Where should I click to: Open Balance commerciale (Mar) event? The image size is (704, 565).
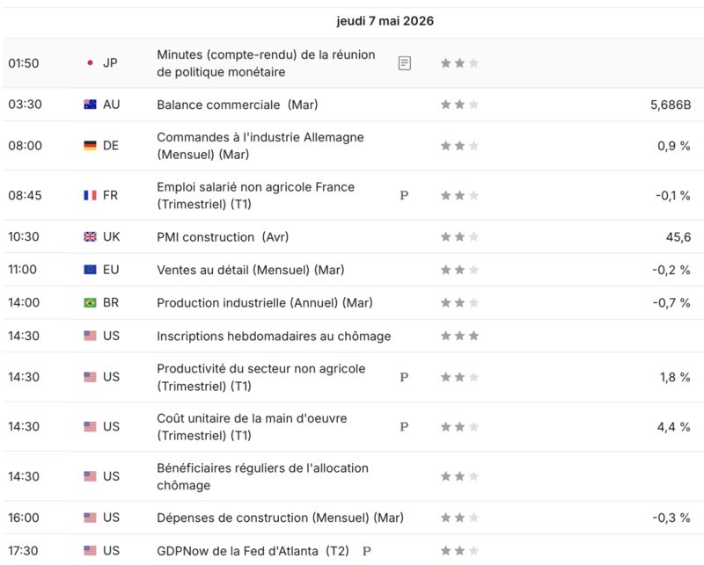pyautogui.click(x=238, y=105)
